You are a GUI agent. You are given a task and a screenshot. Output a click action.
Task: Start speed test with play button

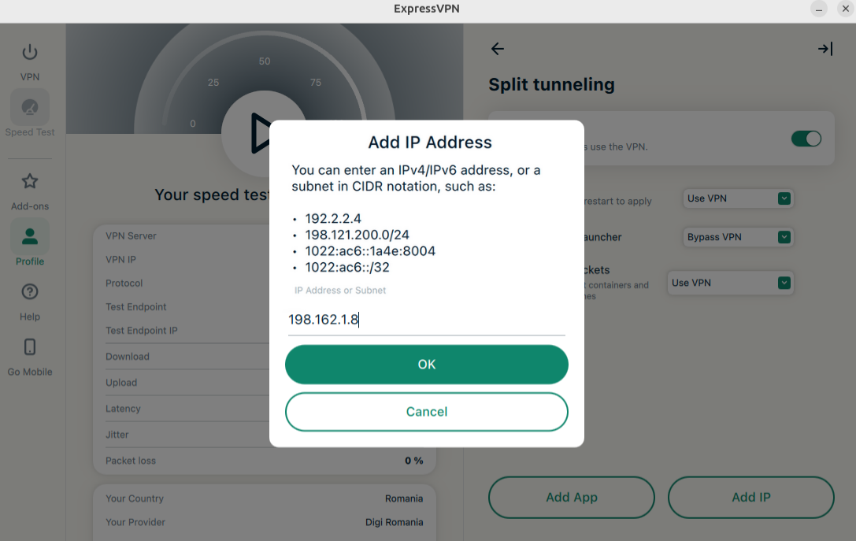pos(259,132)
